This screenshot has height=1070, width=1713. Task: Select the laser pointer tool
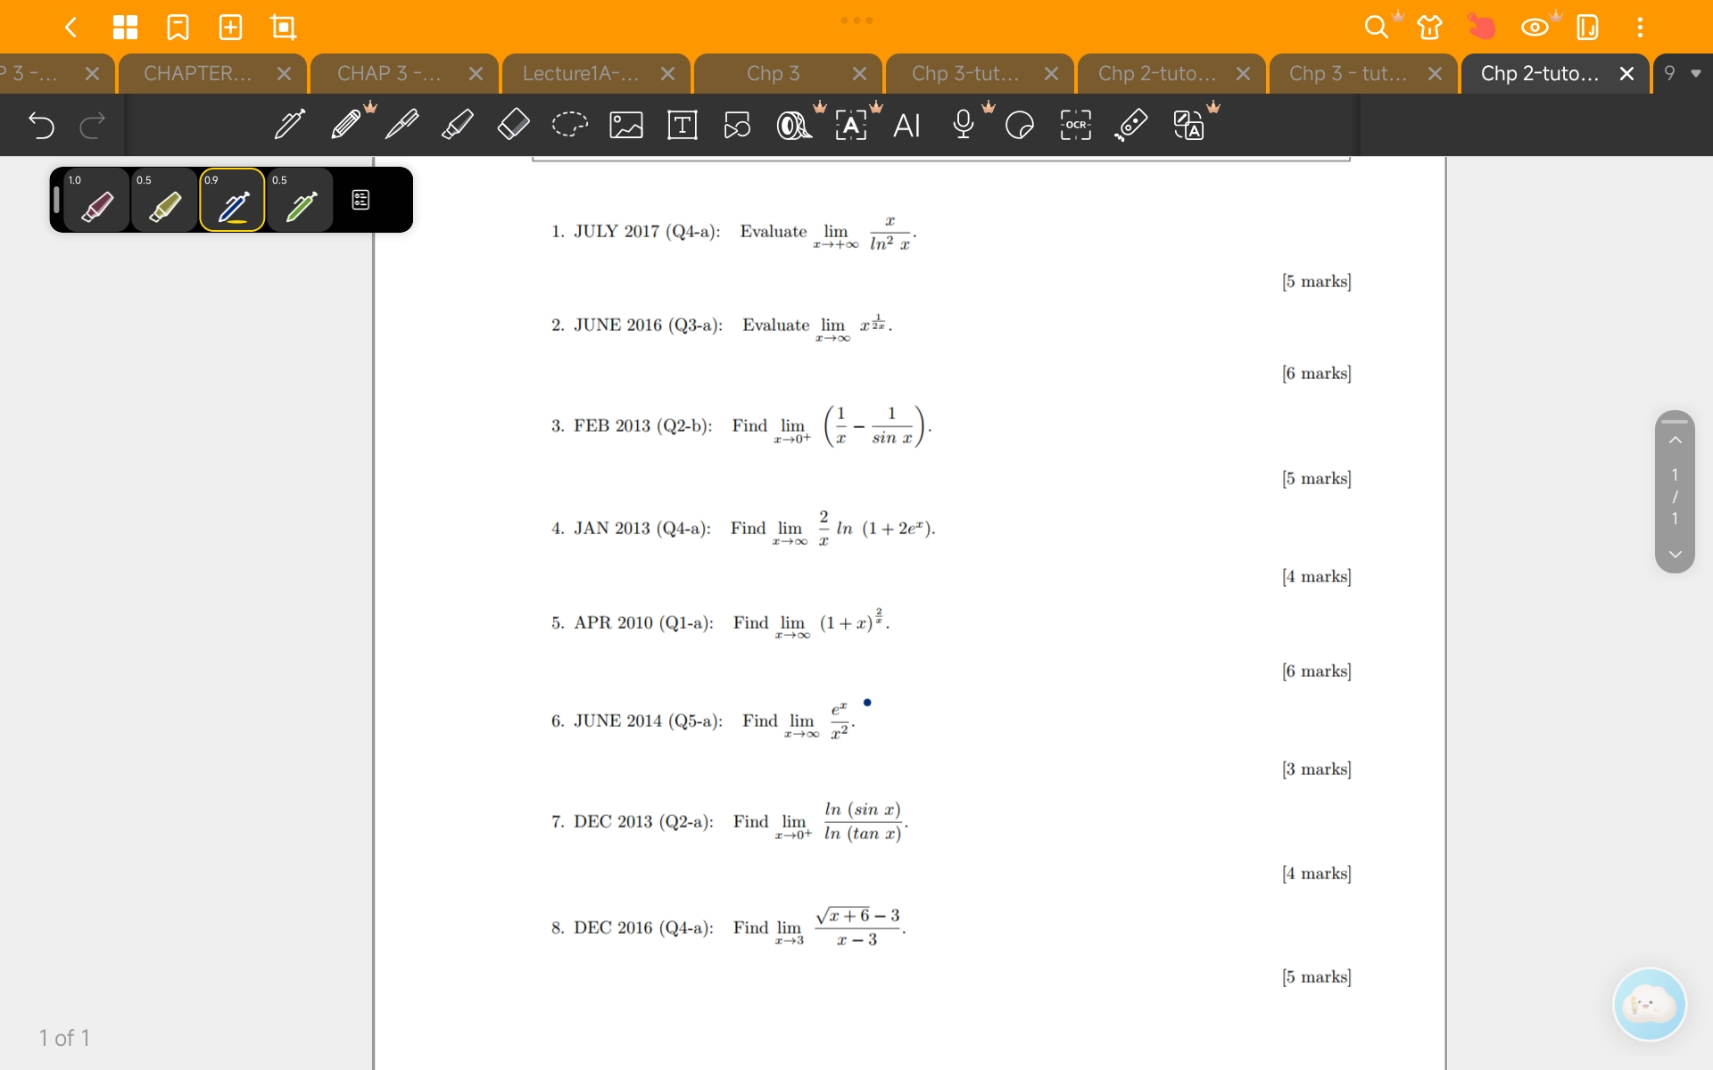coord(1131,125)
